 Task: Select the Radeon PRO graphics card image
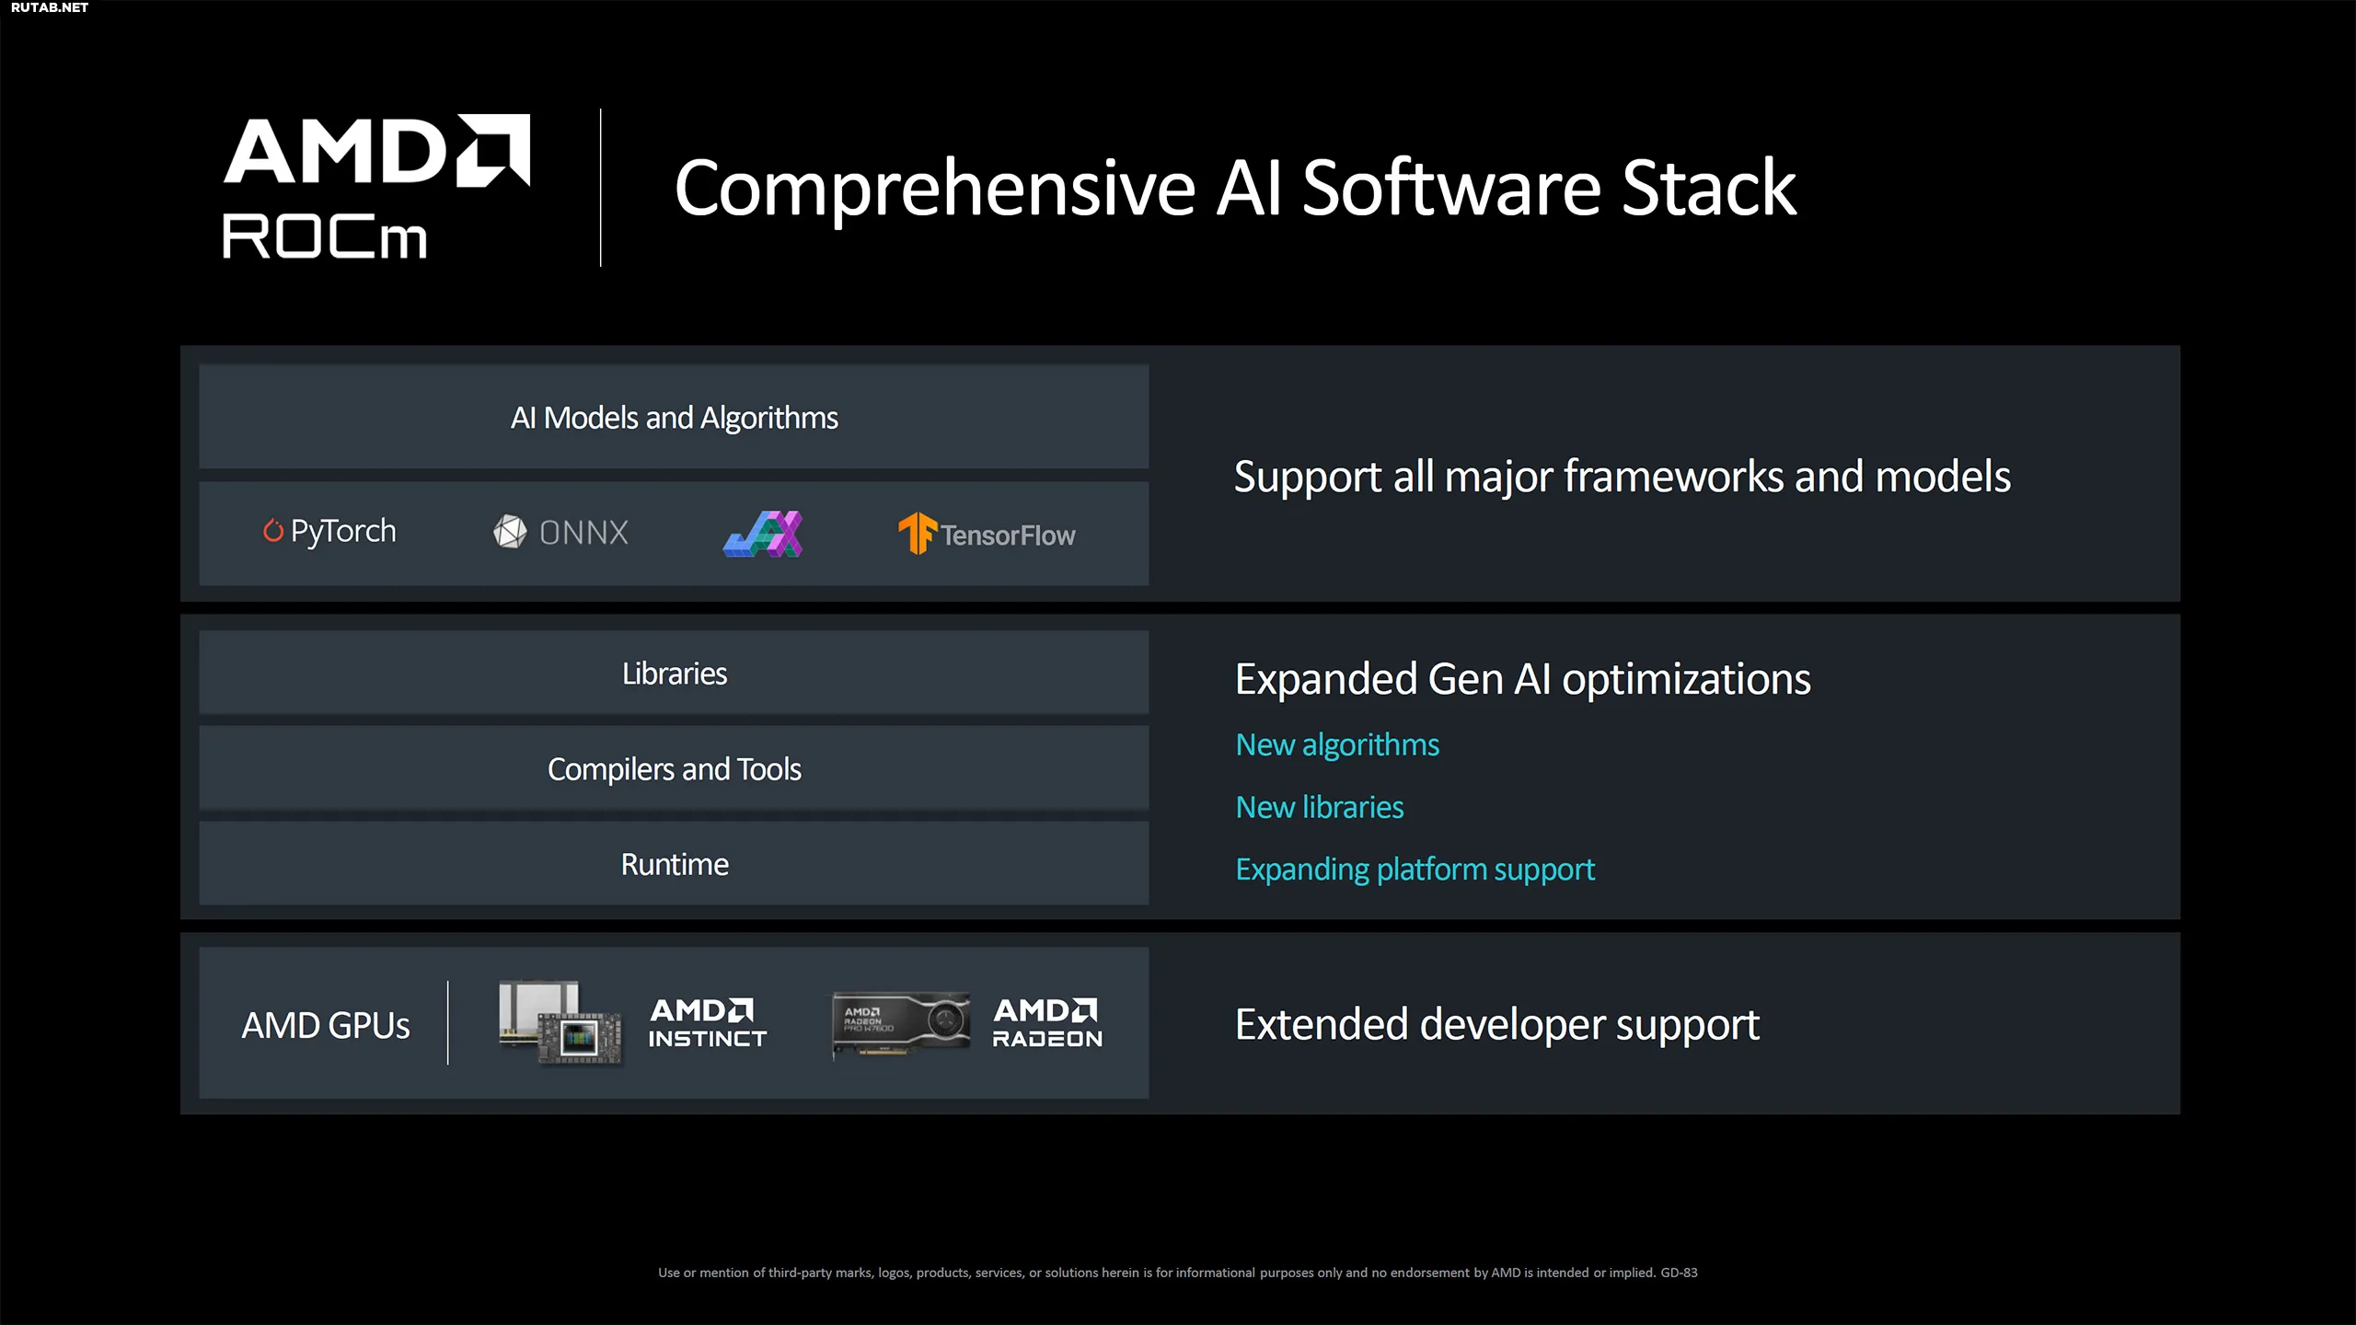click(x=901, y=1024)
